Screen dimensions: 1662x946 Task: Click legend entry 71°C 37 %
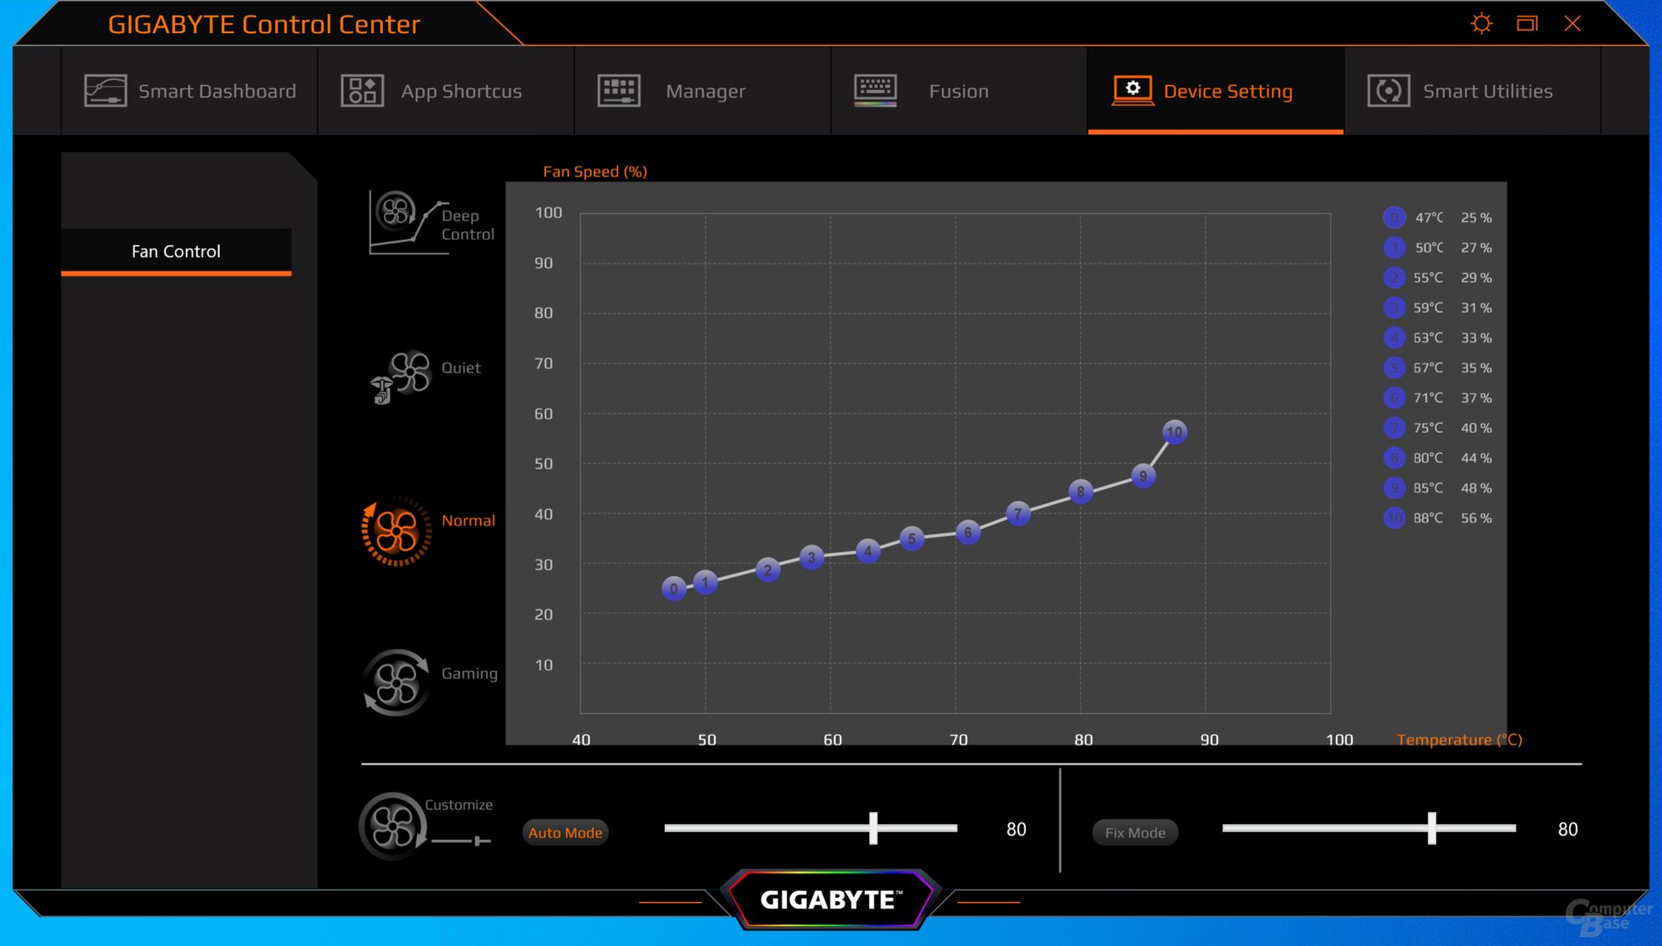click(x=1438, y=398)
